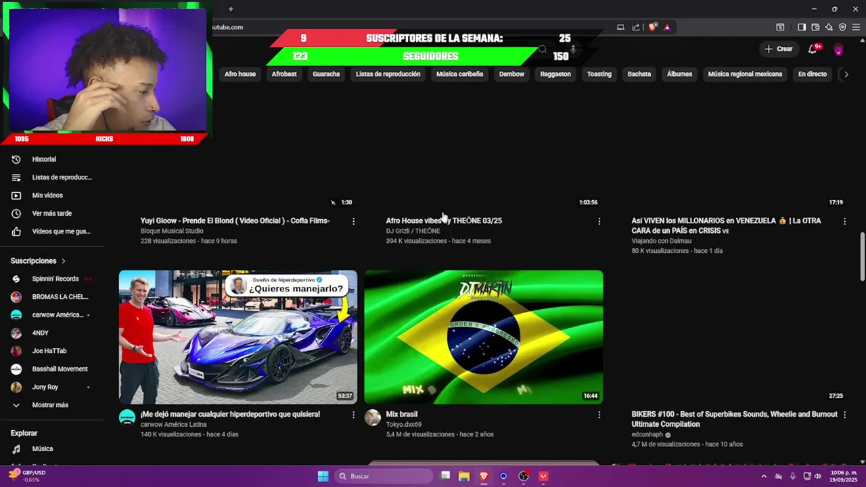Screen dimensions: 866x487
Task: Open Viajando con Dalmau channel link
Action: click(662, 241)
